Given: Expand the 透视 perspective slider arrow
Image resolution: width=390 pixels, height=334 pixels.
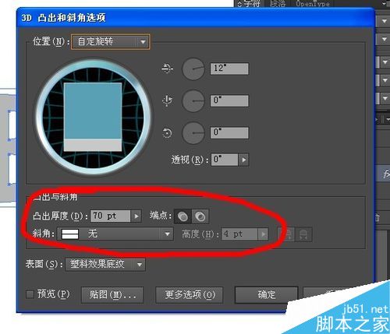Looking at the screenshot, I should coord(243,160).
